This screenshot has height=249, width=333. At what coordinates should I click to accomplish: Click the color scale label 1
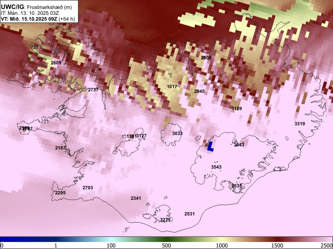pyautogui.click(x=56, y=245)
